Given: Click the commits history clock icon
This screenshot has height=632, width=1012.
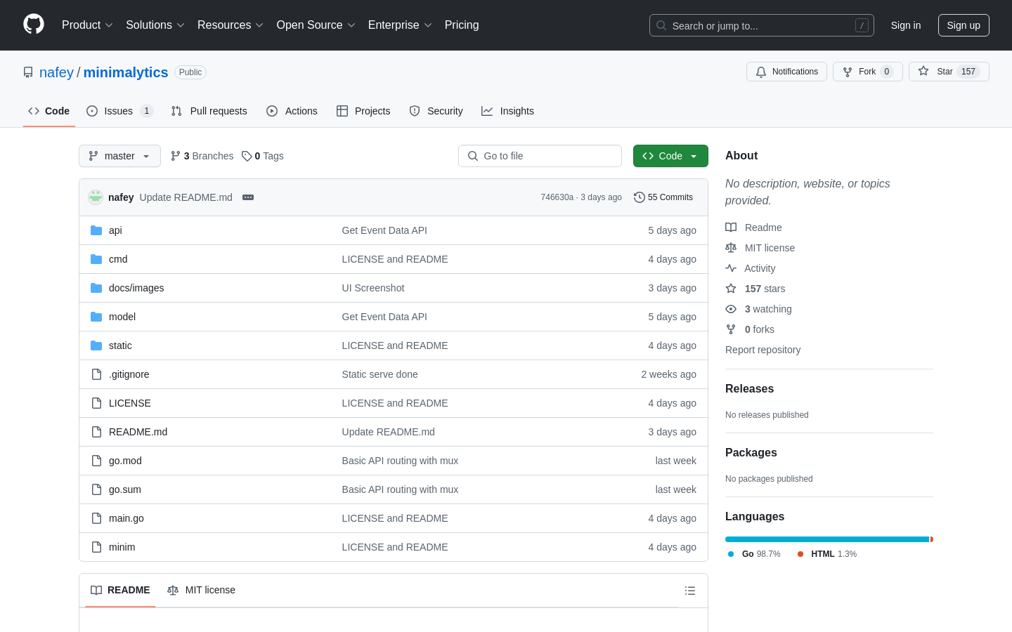Looking at the screenshot, I should pyautogui.click(x=640, y=197).
